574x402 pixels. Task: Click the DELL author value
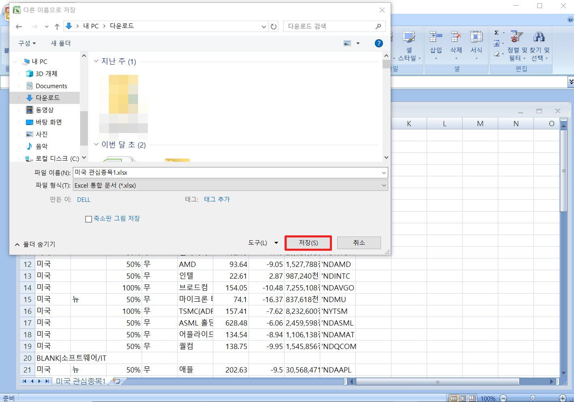pos(84,200)
